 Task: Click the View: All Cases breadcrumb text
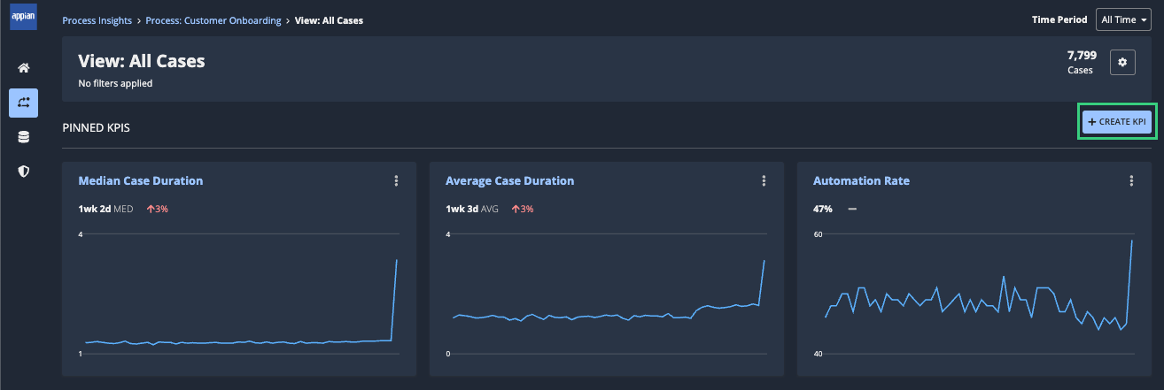tap(329, 20)
